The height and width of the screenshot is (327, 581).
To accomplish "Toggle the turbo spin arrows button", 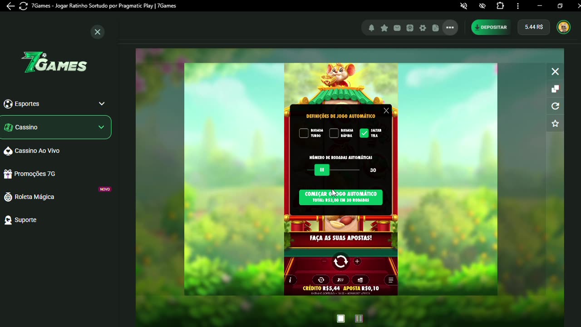I will point(340,280).
